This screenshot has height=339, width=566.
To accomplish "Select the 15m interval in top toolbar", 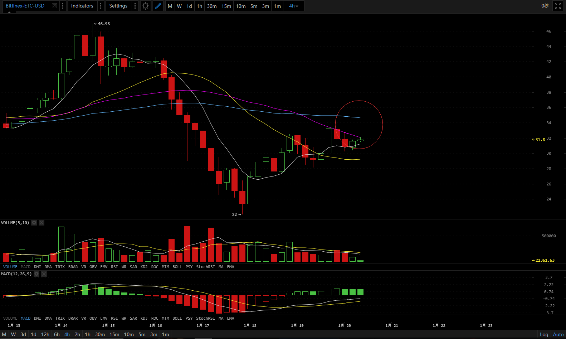I will (x=226, y=6).
